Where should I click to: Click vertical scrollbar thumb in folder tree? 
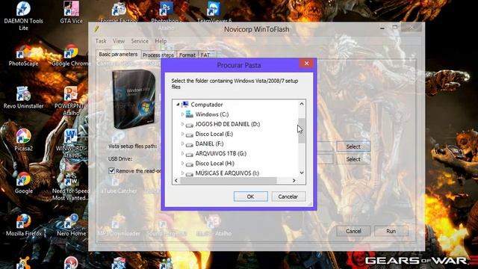302,131
